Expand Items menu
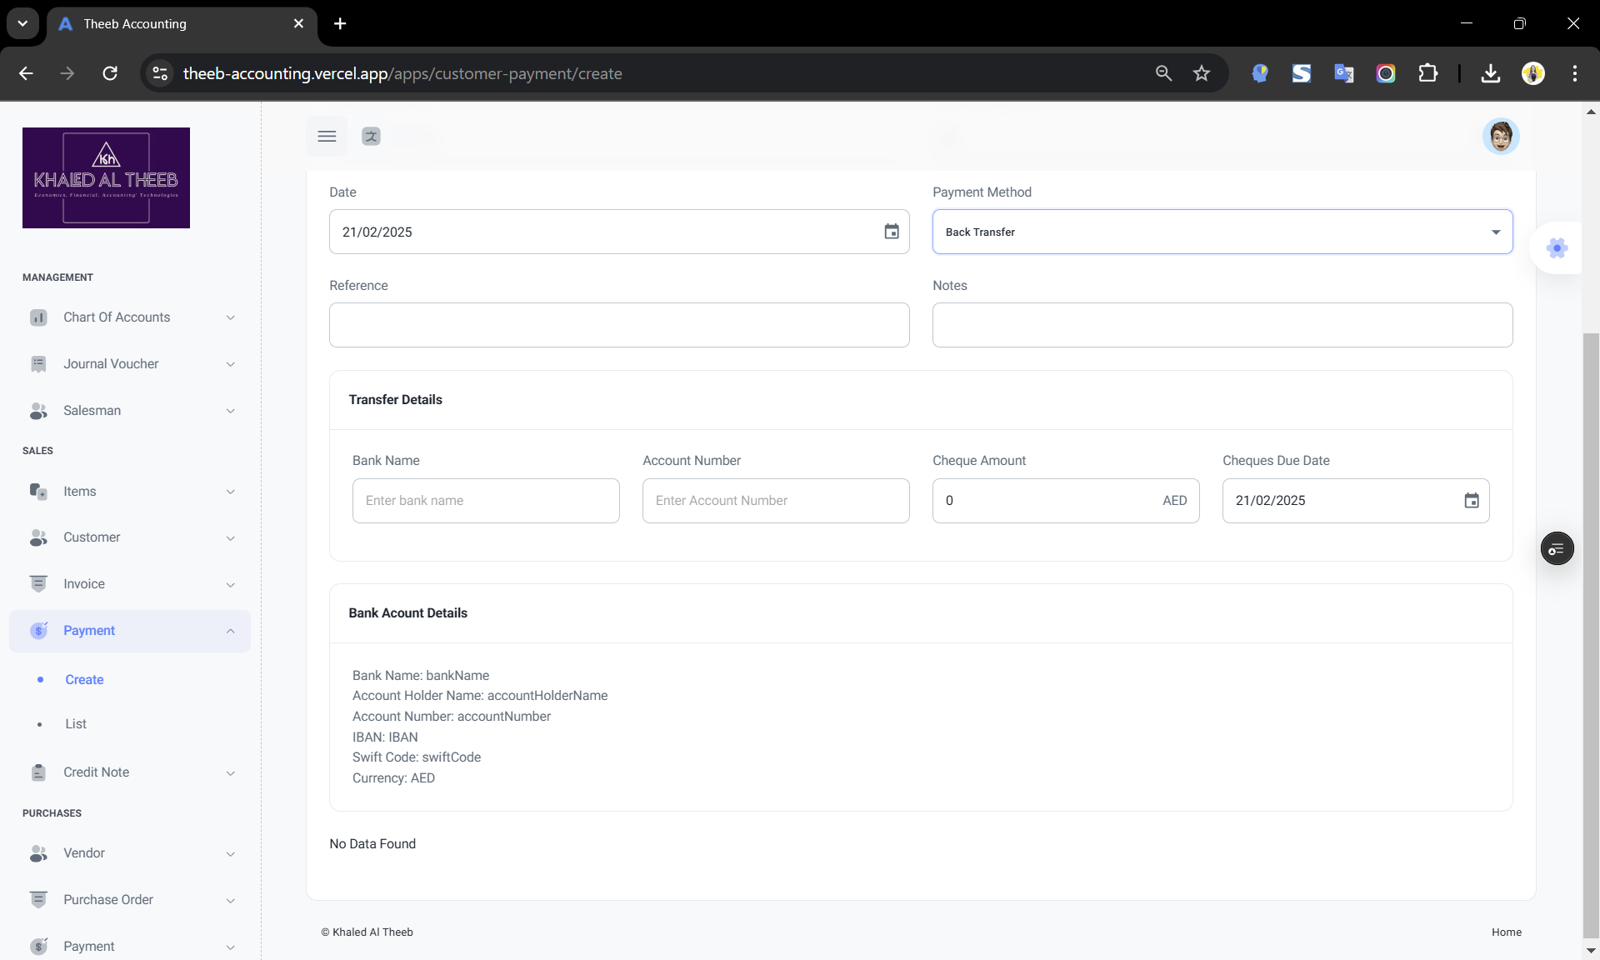 click(231, 492)
